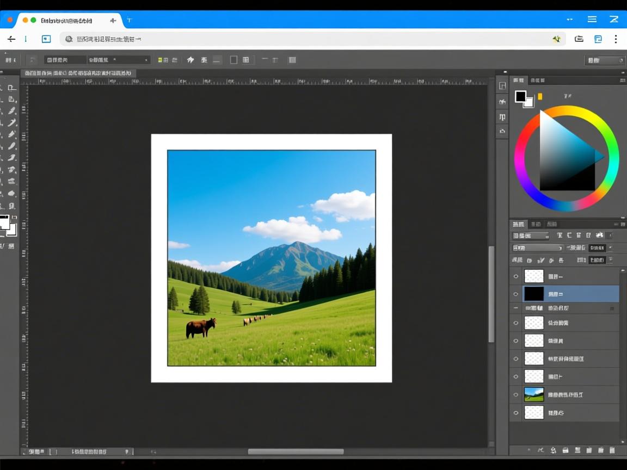Switch to the second tab beside Layers tab
Image resolution: width=627 pixels, height=470 pixels.
pyautogui.click(x=536, y=224)
